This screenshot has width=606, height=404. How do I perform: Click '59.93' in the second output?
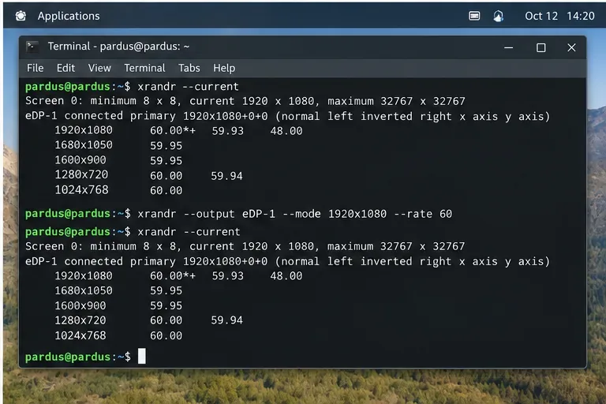click(x=227, y=276)
